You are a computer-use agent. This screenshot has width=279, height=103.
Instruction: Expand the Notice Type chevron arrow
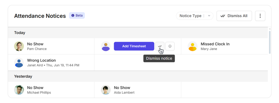tap(209, 16)
